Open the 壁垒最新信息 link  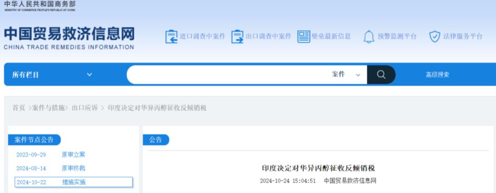pos(331,36)
